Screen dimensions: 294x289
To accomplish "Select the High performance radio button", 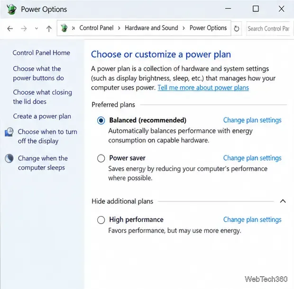I will [x=101, y=220].
